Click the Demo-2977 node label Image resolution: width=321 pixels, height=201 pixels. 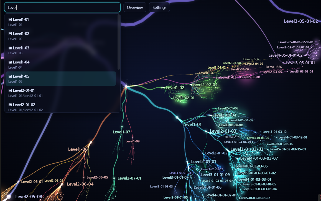(x=233, y=137)
